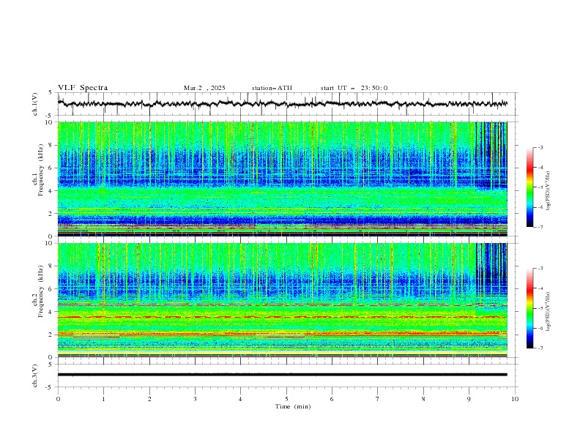
Task: Click the "1" tick on the time axis
Action: point(103,399)
